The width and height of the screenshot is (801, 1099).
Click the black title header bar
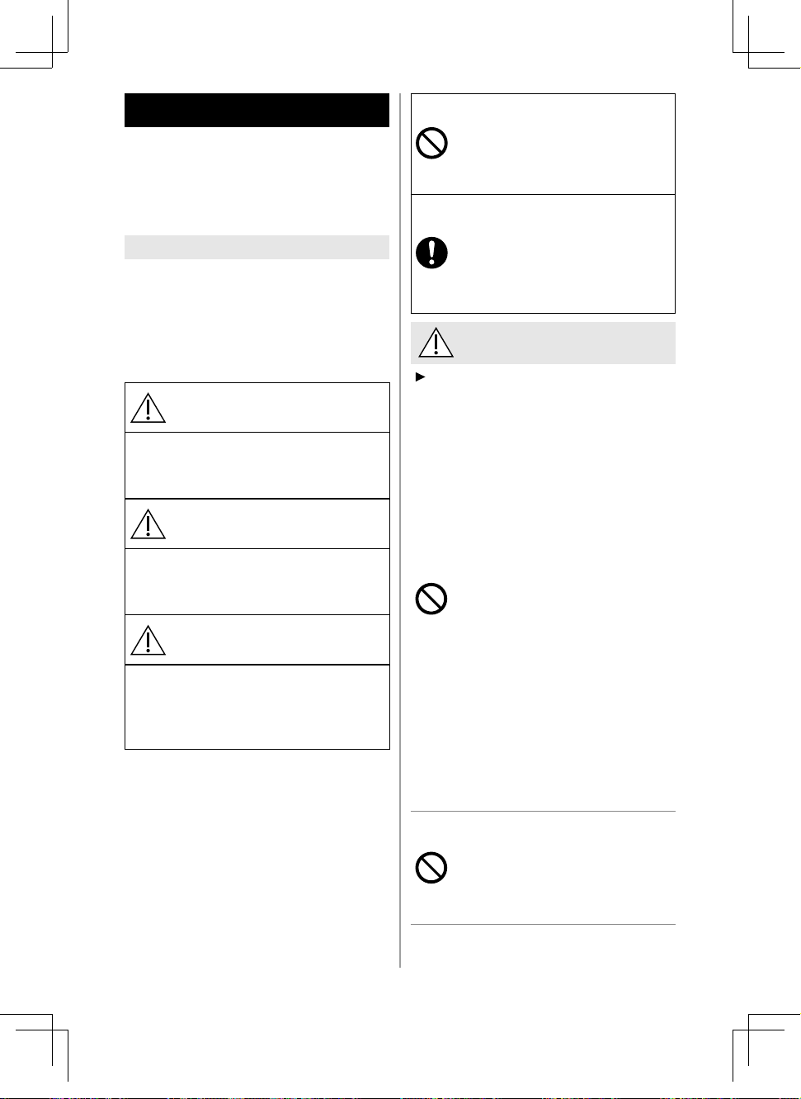coord(257,110)
